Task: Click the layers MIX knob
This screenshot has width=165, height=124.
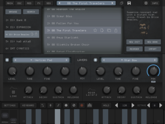Action: pos(82,71)
